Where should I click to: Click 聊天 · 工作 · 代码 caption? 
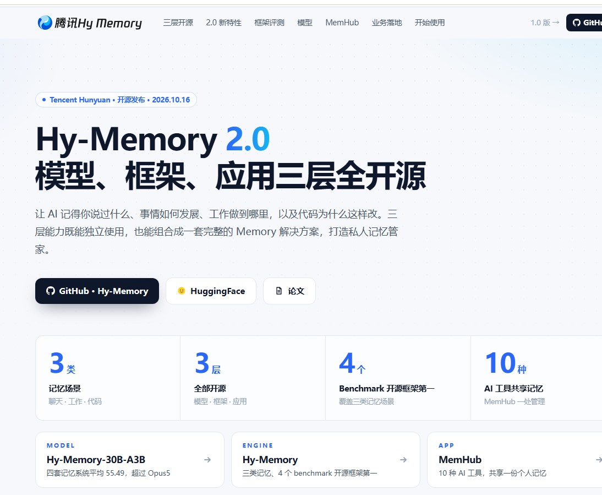(x=75, y=402)
